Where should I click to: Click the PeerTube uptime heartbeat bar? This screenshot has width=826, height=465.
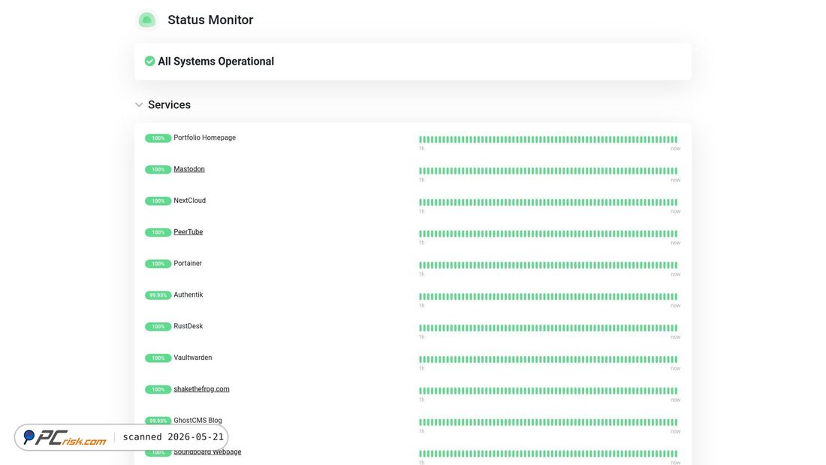pyautogui.click(x=548, y=234)
